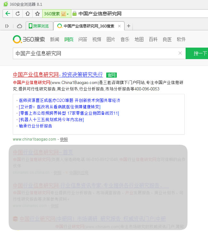Click the green 搜一下 search button
Screen dimensions: 208x231
[x=197, y=53]
